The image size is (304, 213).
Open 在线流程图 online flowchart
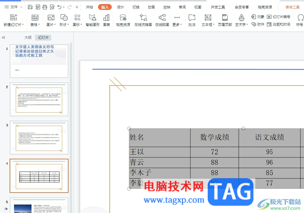point(143,20)
